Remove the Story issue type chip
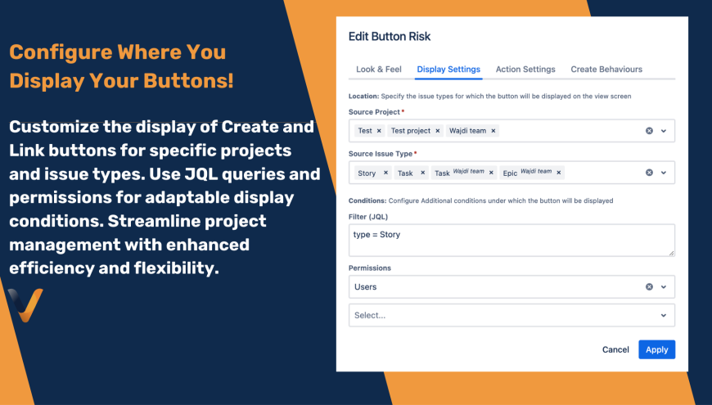Image resolution: width=712 pixels, height=405 pixels. click(x=385, y=173)
